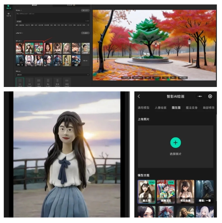Viewport: 222px width, 223px height.
Task: Tap the circular close target icon
Action: click(210, 96)
